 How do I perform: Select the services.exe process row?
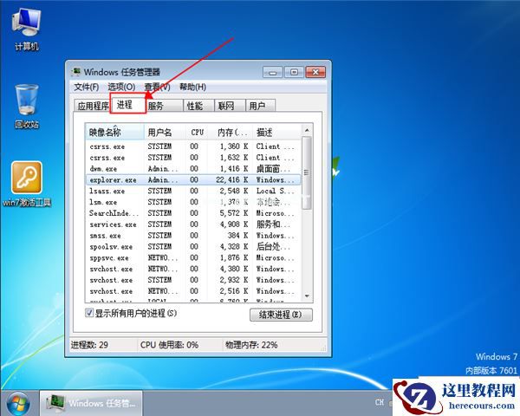193,224
